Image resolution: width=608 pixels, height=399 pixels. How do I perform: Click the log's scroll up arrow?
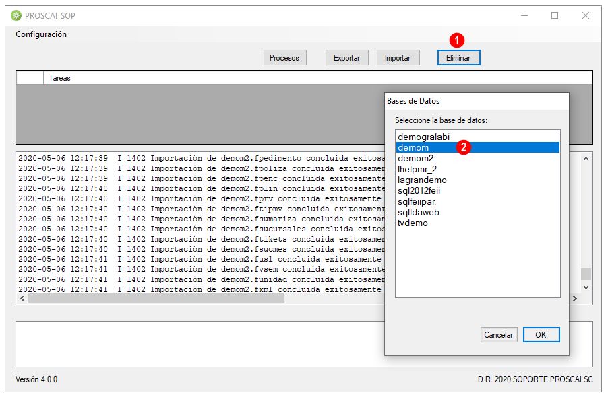tap(586, 159)
